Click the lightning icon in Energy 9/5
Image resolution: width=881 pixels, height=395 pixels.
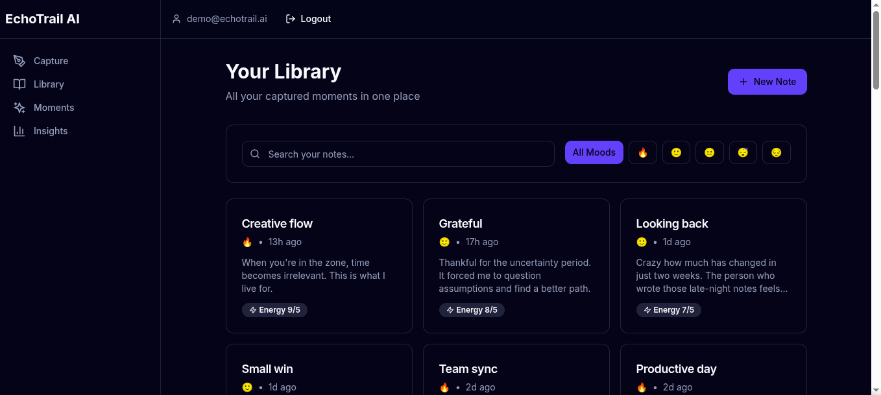pos(253,310)
